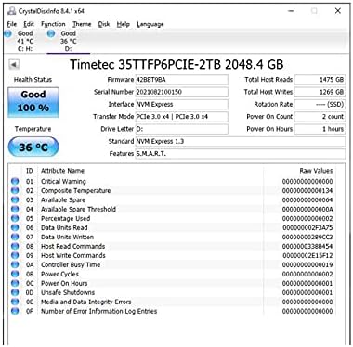Click the blue status orb for D: drive
353x347 pixels.
coord(51,34)
